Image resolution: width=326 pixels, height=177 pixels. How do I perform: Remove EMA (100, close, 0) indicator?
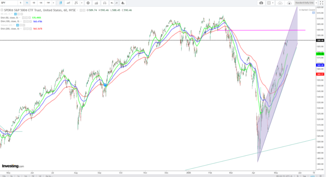tap(30, 21)
